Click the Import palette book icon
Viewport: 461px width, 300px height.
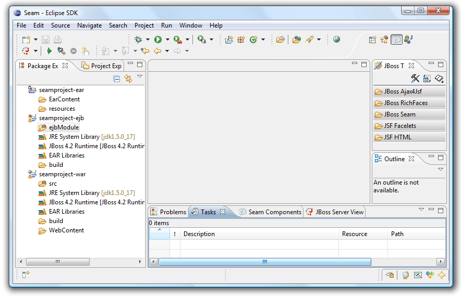(x=439, y=79)
